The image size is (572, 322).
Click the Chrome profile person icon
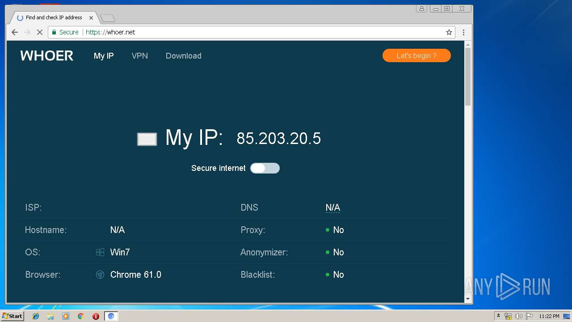[421, 8]
